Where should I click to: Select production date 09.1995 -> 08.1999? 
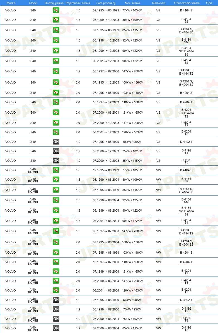(106, 10)
